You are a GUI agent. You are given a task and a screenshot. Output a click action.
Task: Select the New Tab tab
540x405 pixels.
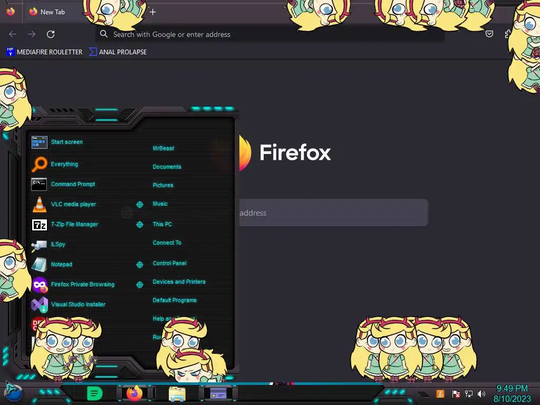(52, 12)
